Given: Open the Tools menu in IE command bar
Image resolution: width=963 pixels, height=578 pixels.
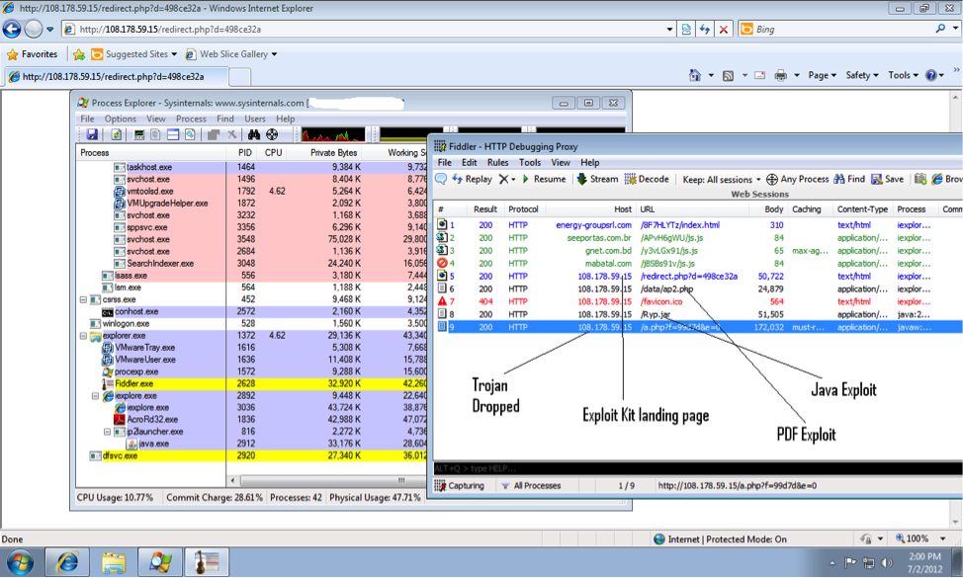Looking at the screenshot, I should click(903, 75).
